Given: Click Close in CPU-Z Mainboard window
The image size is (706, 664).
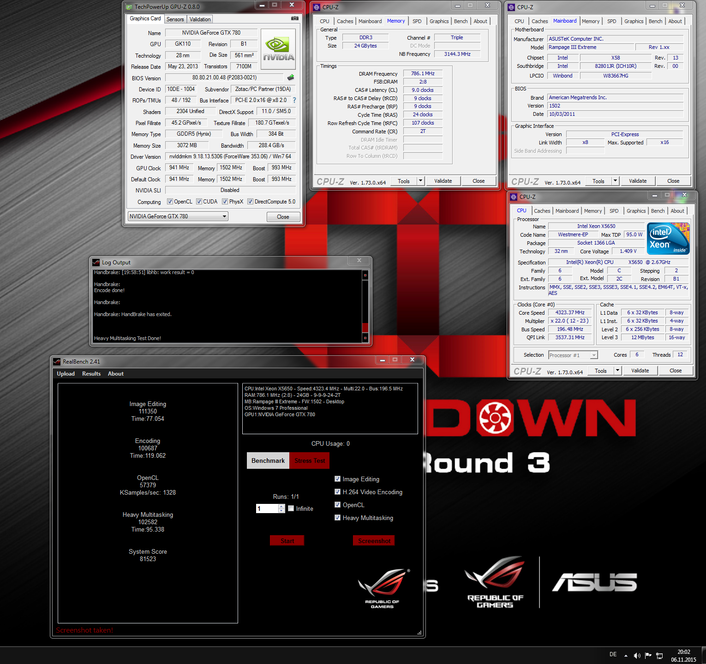Looking at the screenshot, I should pyautogui.click(x=673, y=181).
